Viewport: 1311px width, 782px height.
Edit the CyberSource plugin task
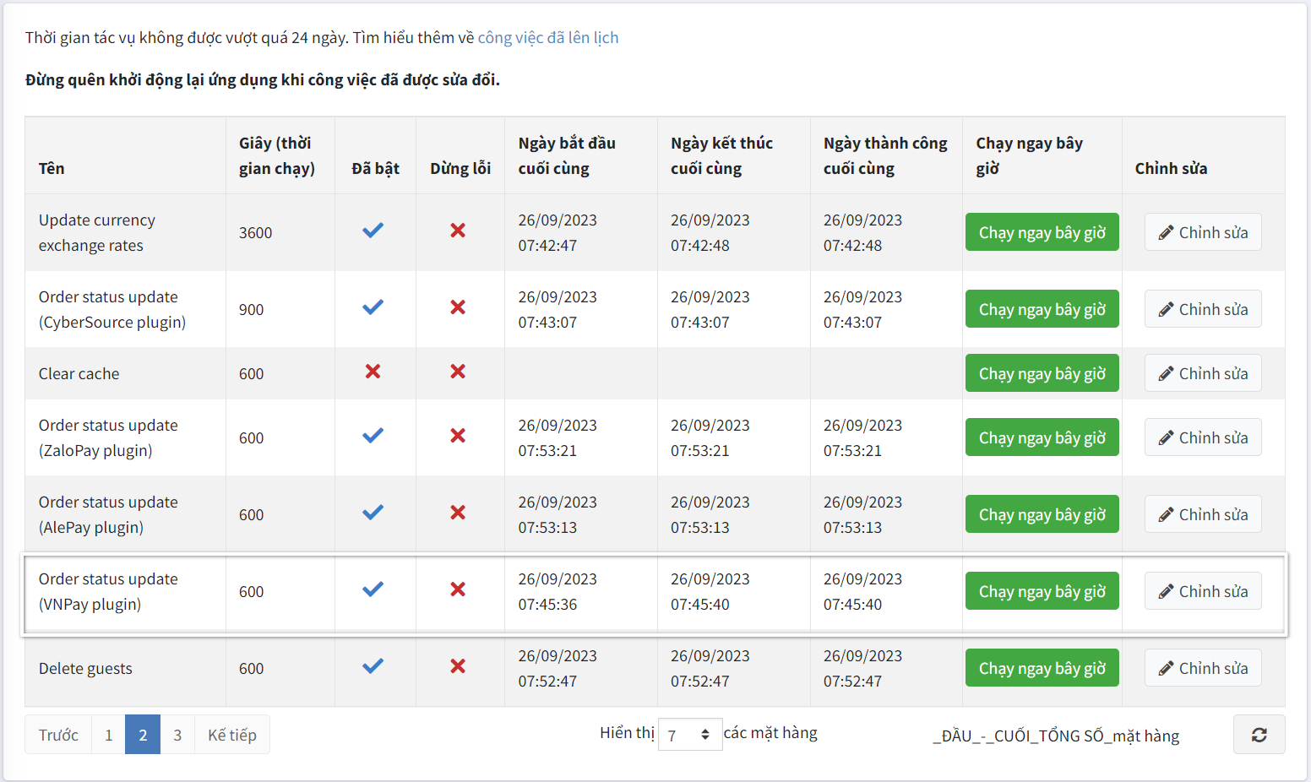point(1203,309)
